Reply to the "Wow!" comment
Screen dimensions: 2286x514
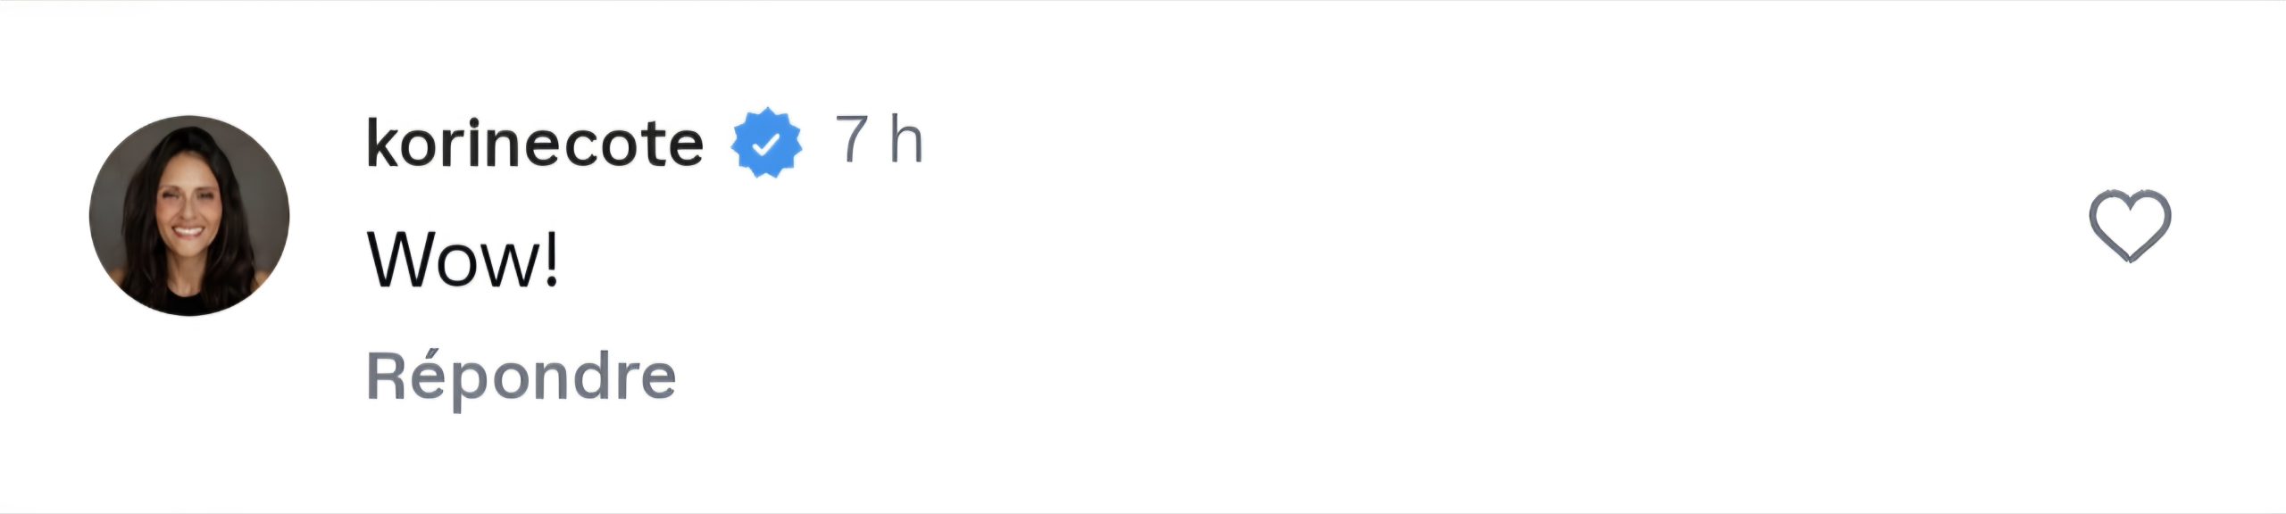(x=521, y=377)
